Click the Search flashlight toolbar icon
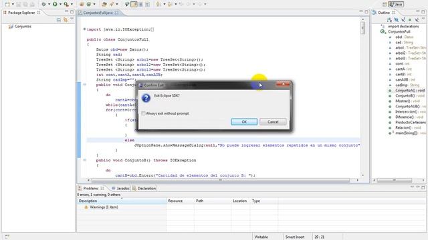 (x=112, y=4)
